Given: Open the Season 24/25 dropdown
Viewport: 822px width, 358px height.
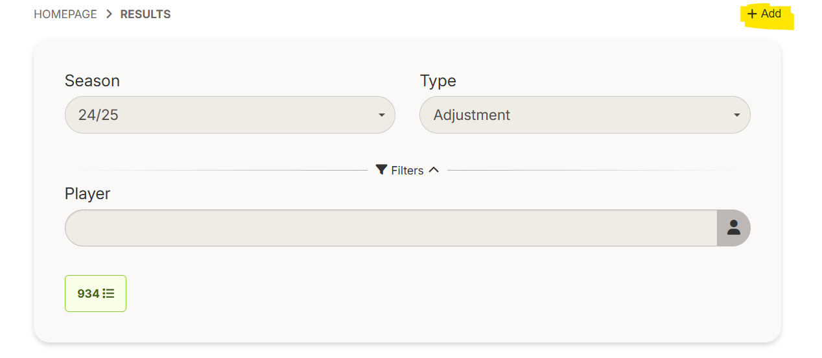Looking at the screenshot, I should [229, 115].
